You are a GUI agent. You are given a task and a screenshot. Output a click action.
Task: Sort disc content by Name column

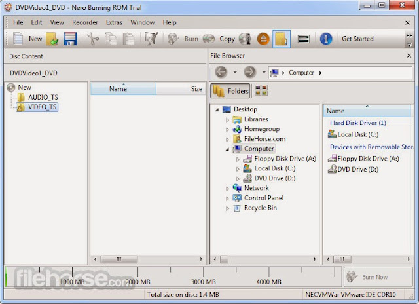[123, 88]
